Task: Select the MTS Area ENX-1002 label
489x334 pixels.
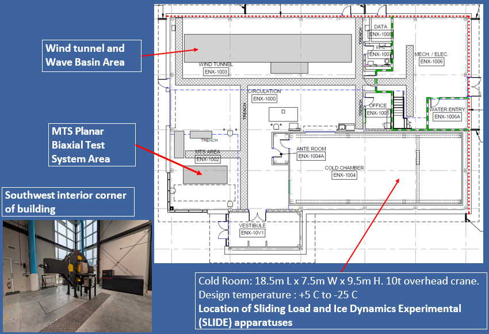Action: pos(208,159)
